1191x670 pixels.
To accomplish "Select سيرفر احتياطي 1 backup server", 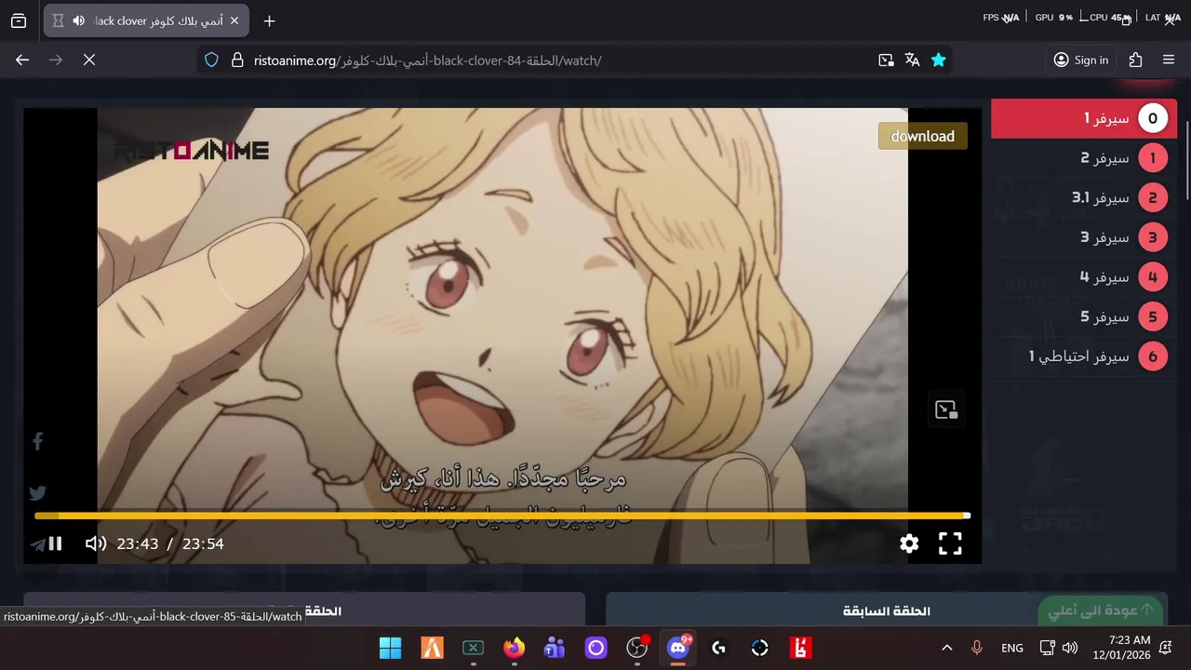I will pos(1084,356).
